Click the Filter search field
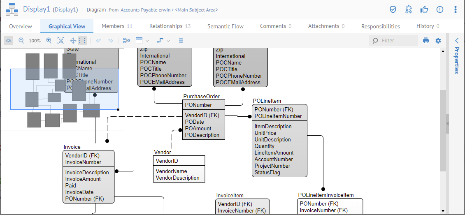Screen dimensions: 465x215 pos(397,41)
